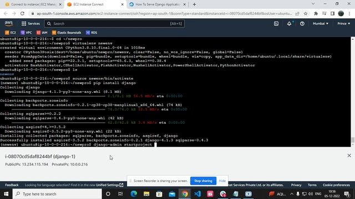
Task: Click the Stop sharing button
Action: [203, 181]
